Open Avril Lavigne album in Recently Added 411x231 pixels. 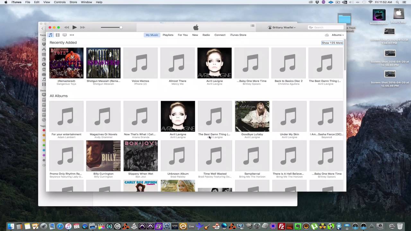coord(214,63)
